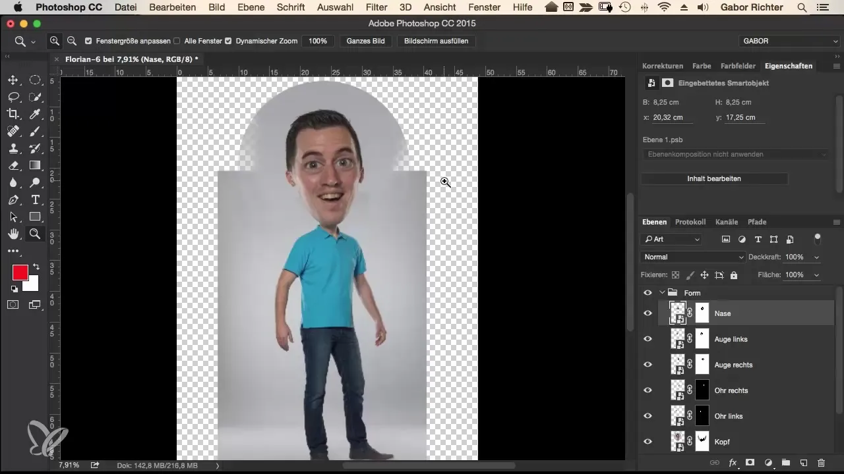This screenshot has height=474, width=844.
Task: Select the Brush tool
Action: click(35, 131)
